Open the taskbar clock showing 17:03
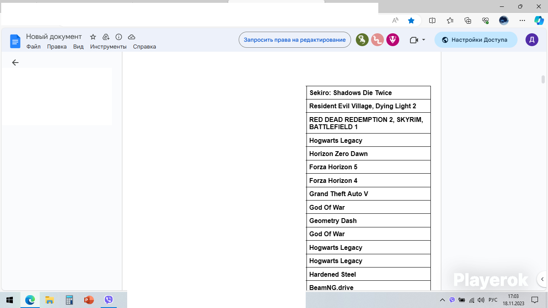This screenshot has width=548, height=308. point(513,300)
